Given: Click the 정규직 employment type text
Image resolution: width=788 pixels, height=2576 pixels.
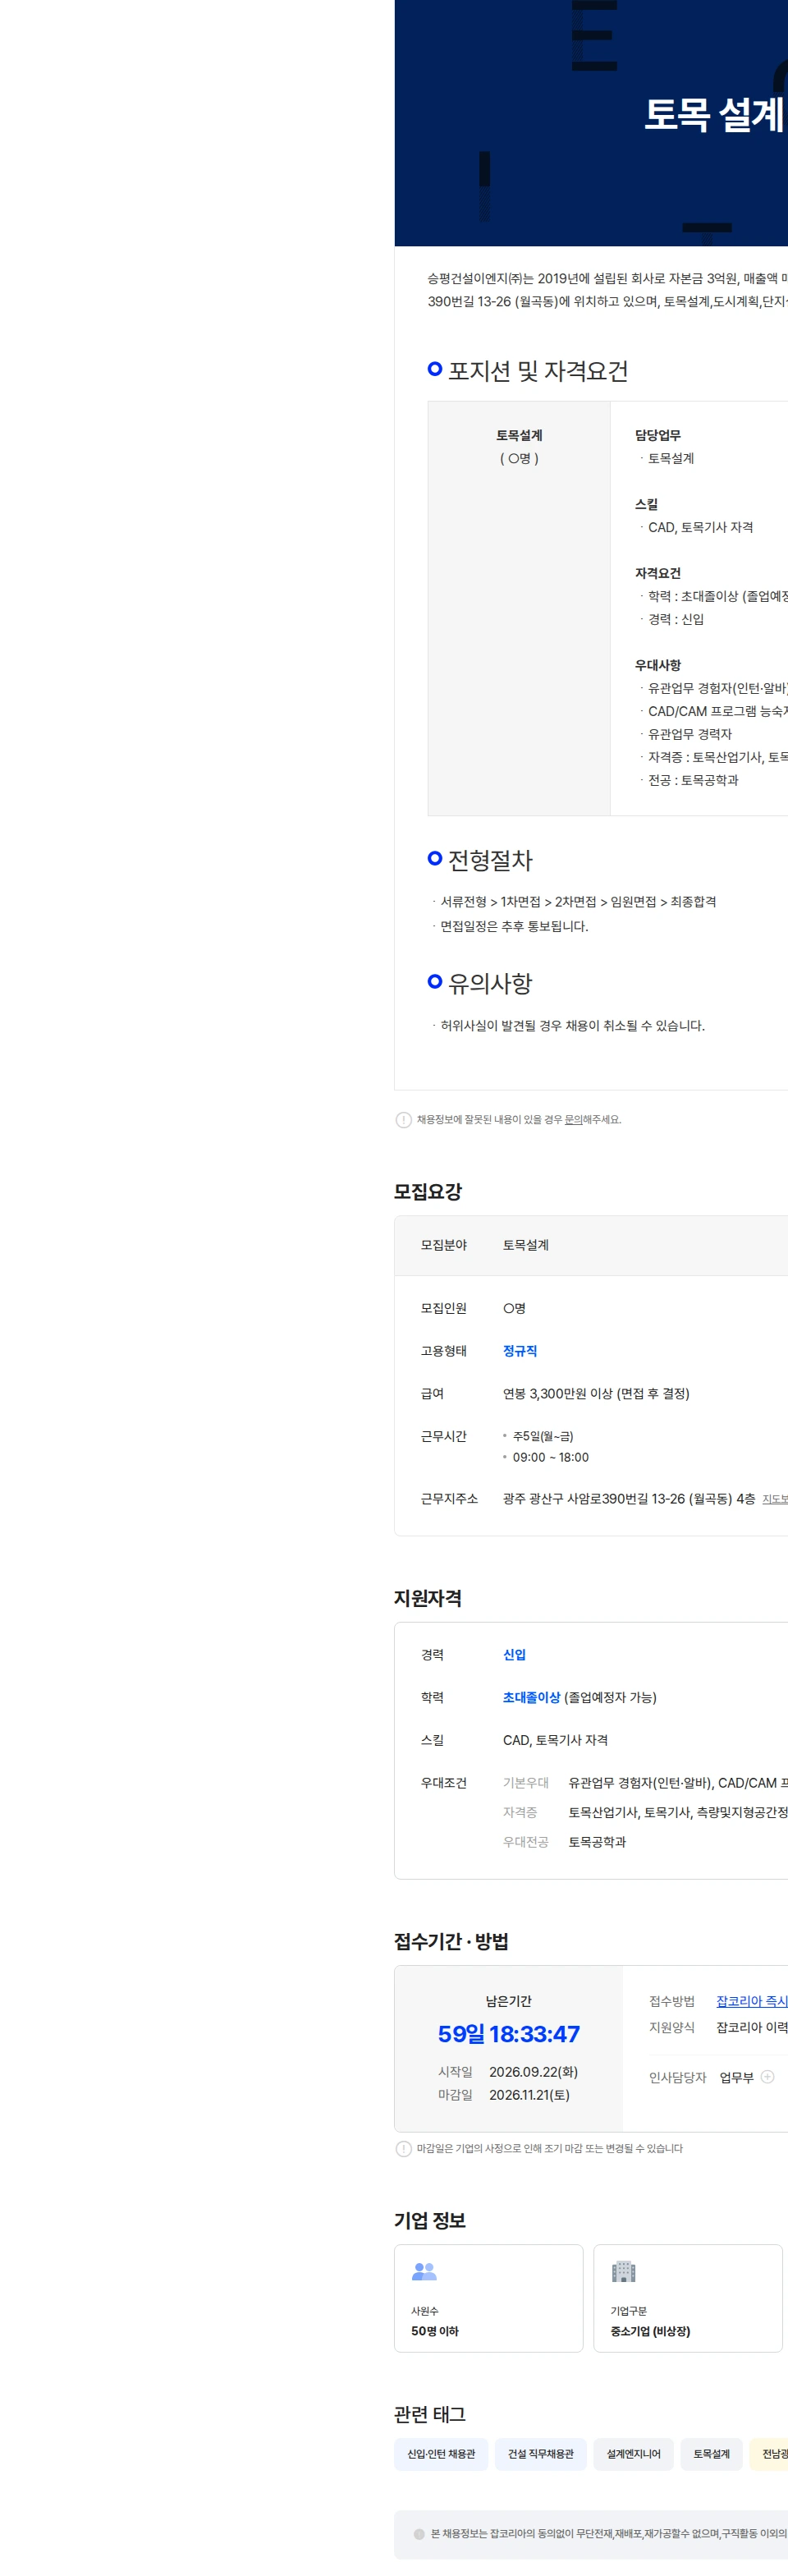Looking at the screenshot, I should pyautogui.click(x=519, y=1350).
